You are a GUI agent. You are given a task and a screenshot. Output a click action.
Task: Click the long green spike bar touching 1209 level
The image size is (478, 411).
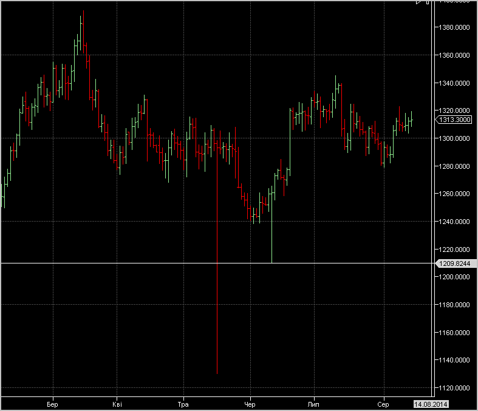point(271,225)
